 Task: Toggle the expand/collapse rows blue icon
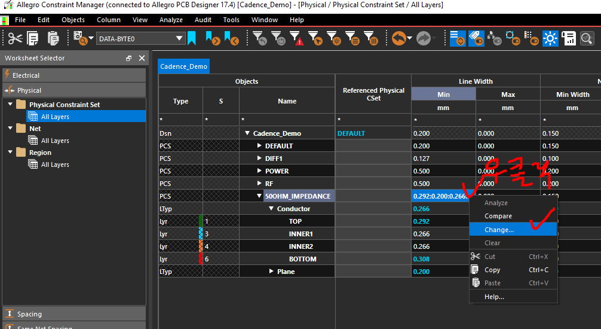point(458,38)
